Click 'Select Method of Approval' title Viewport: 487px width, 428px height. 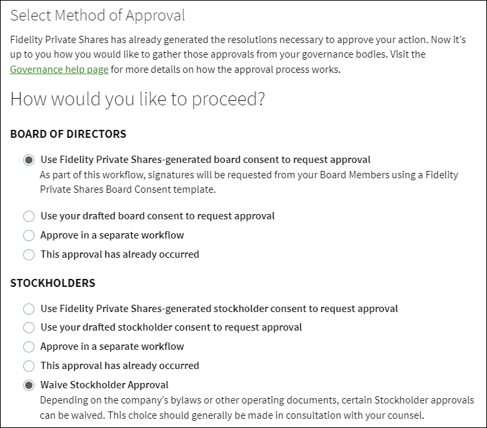point(97,15)
